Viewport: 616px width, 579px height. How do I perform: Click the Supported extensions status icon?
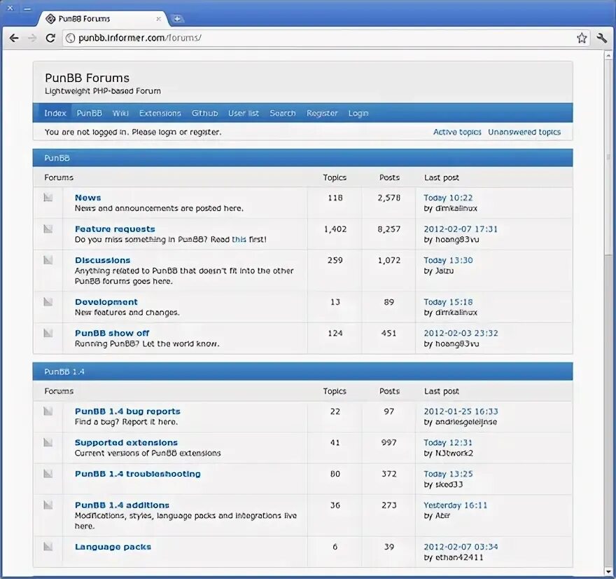48,442
